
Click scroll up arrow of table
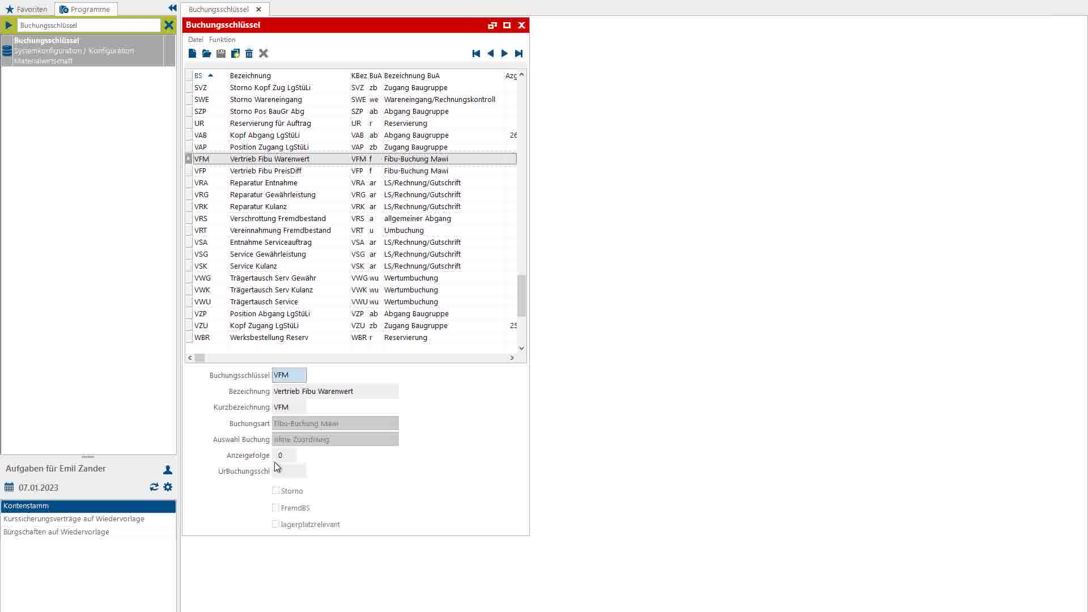click(x=521, y=75)
